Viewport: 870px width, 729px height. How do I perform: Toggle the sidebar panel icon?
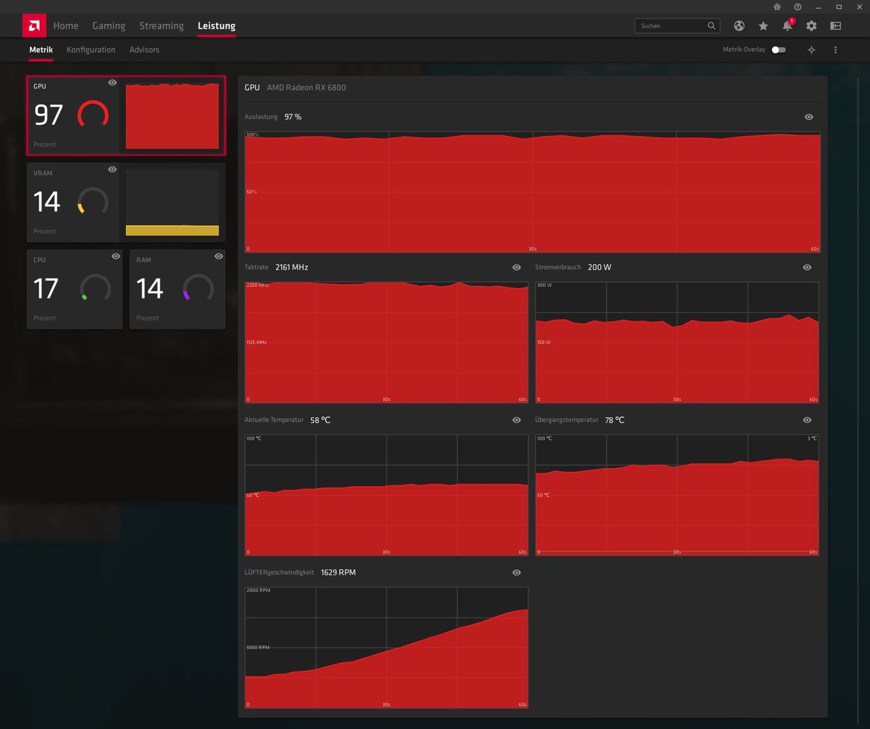[x=835, y=26]
